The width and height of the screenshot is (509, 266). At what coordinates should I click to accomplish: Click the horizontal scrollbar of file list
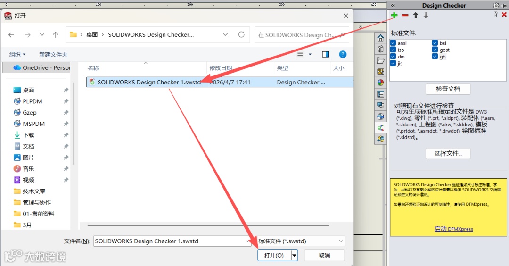click(x=208, y=225)
